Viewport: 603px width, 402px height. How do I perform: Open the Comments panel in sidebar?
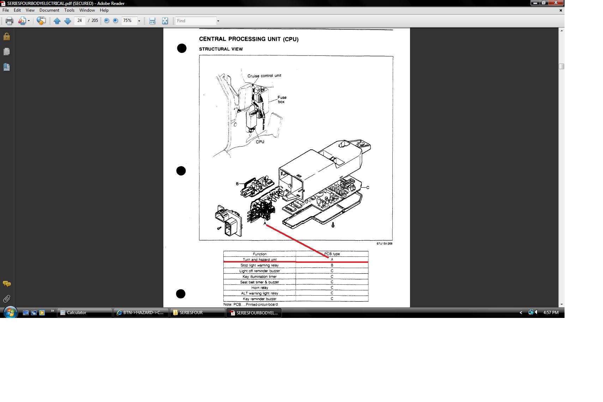coord(7,284)
